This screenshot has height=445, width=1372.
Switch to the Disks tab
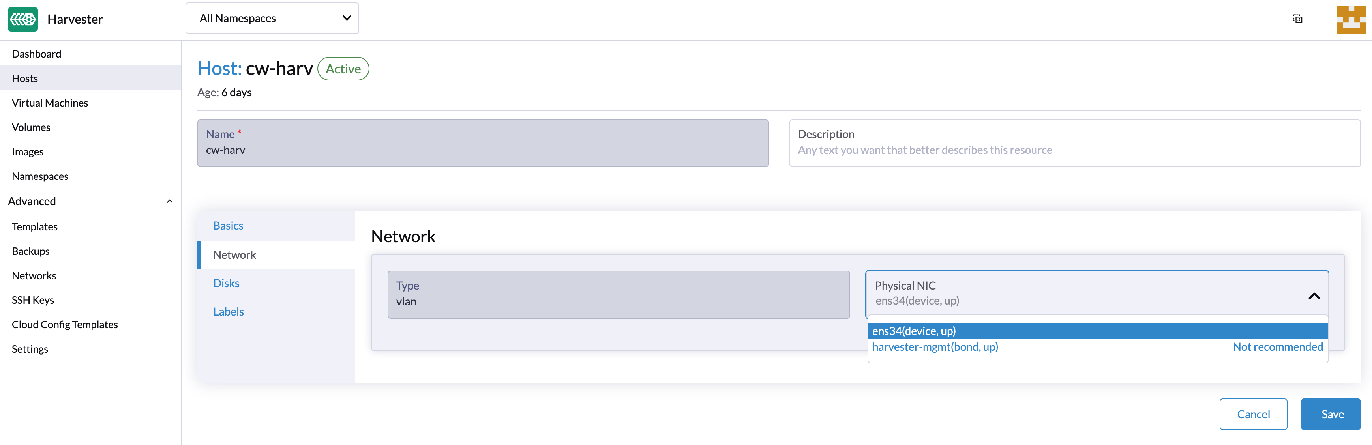pyautogui.click(x=226, y=283)
